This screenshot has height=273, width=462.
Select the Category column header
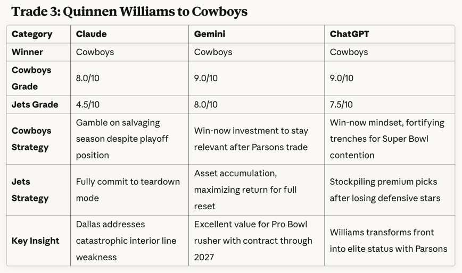coord(32,34)
